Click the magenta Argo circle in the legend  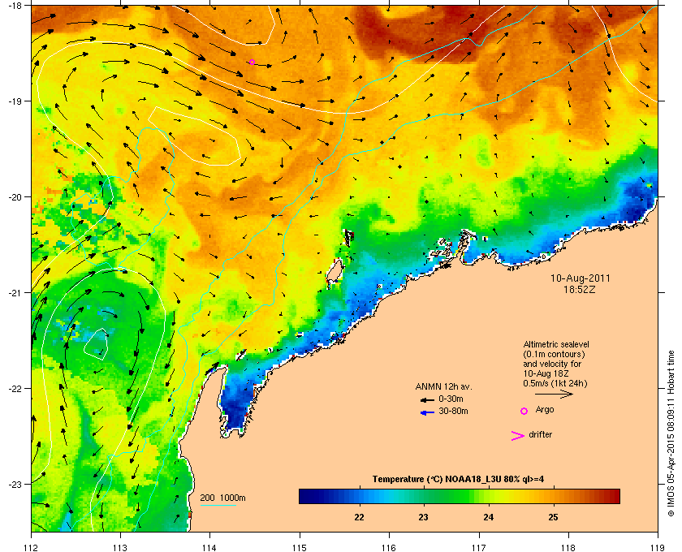tap(524, 411)
